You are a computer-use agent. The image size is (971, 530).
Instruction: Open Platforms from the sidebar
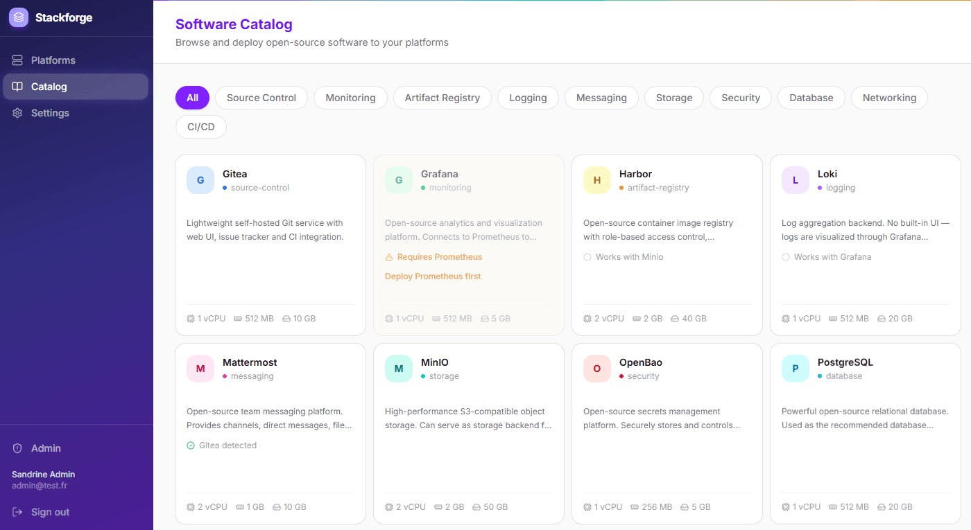pyautogui.click(x=76, y=60)
